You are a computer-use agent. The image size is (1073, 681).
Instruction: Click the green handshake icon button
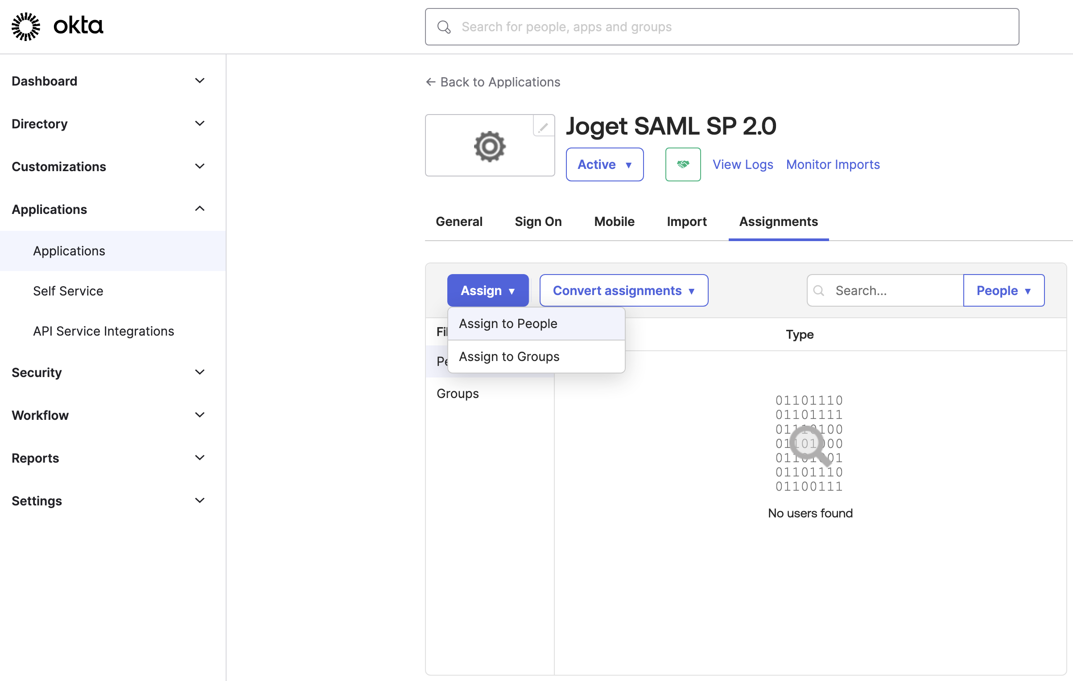click(683, 164)
